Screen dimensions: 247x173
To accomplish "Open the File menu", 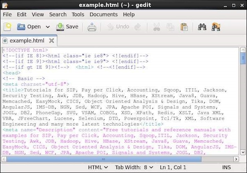I will (7, 14).
